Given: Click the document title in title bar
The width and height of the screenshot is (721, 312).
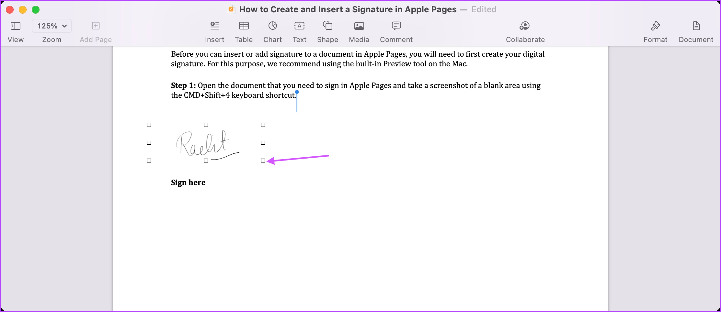Looking at the screenshot, I should pos(348,9).
